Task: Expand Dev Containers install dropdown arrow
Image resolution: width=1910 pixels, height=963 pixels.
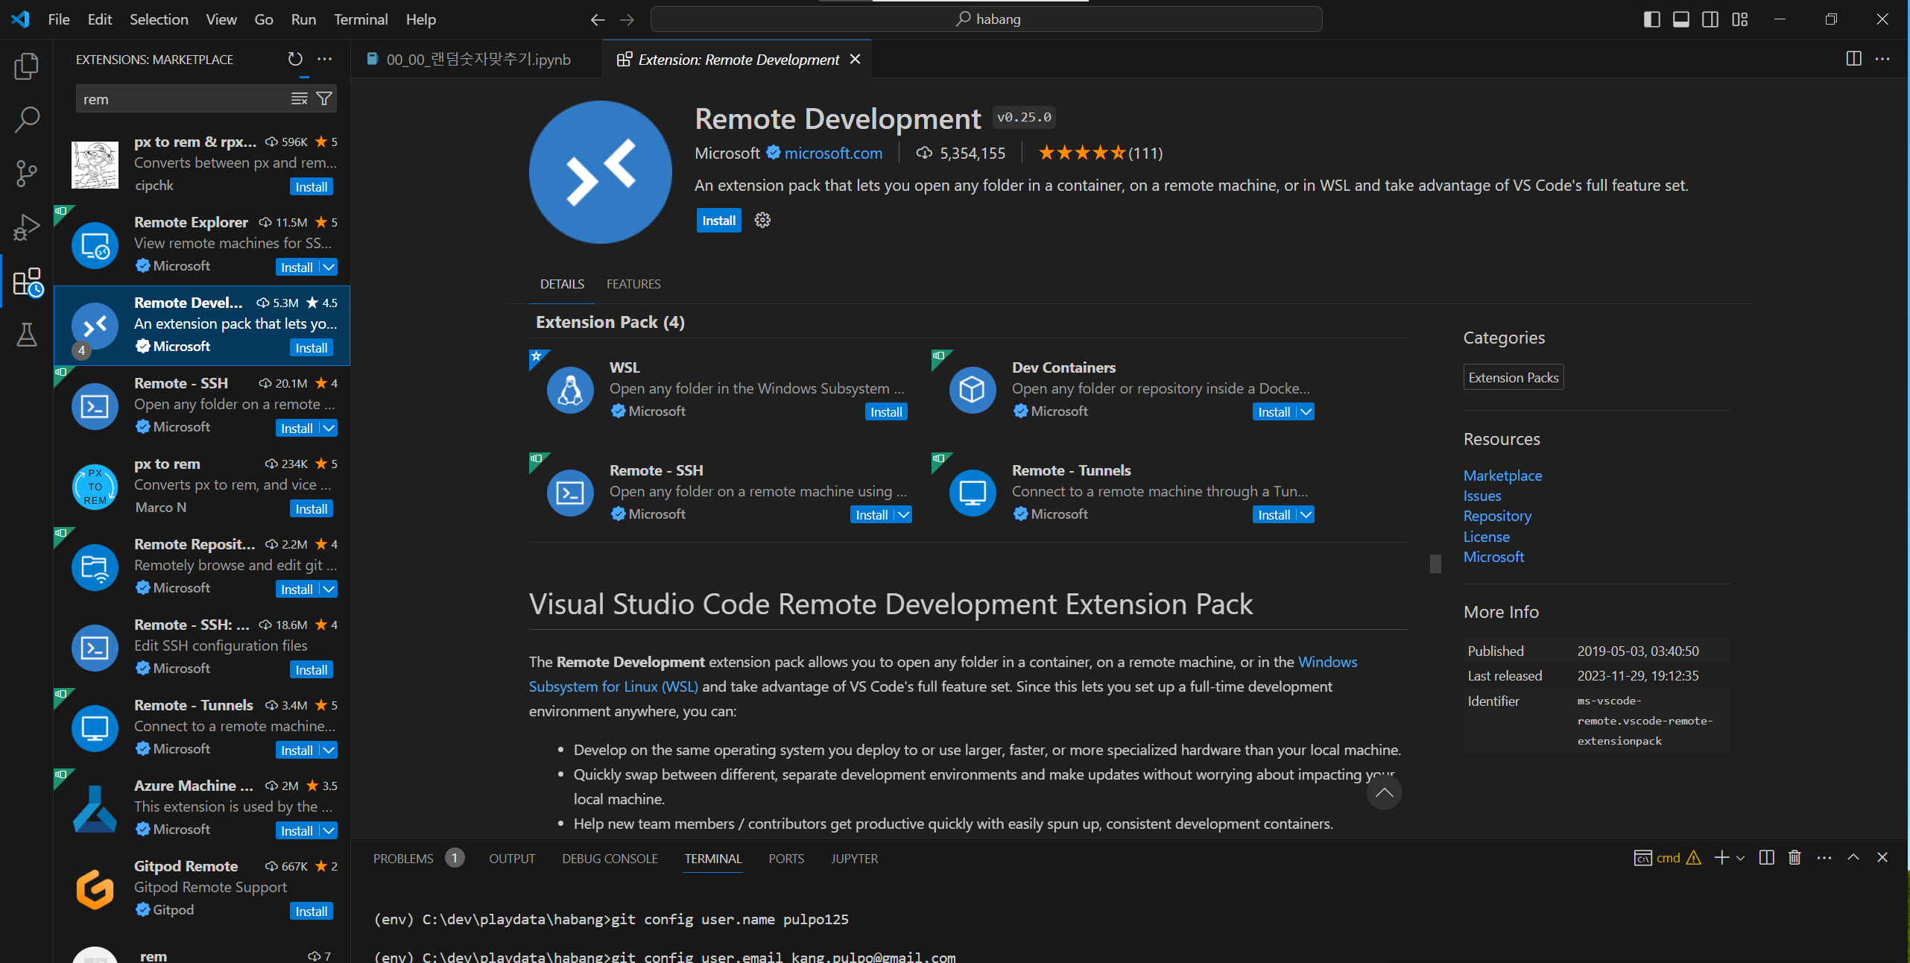Action: tap(1306, 412)
